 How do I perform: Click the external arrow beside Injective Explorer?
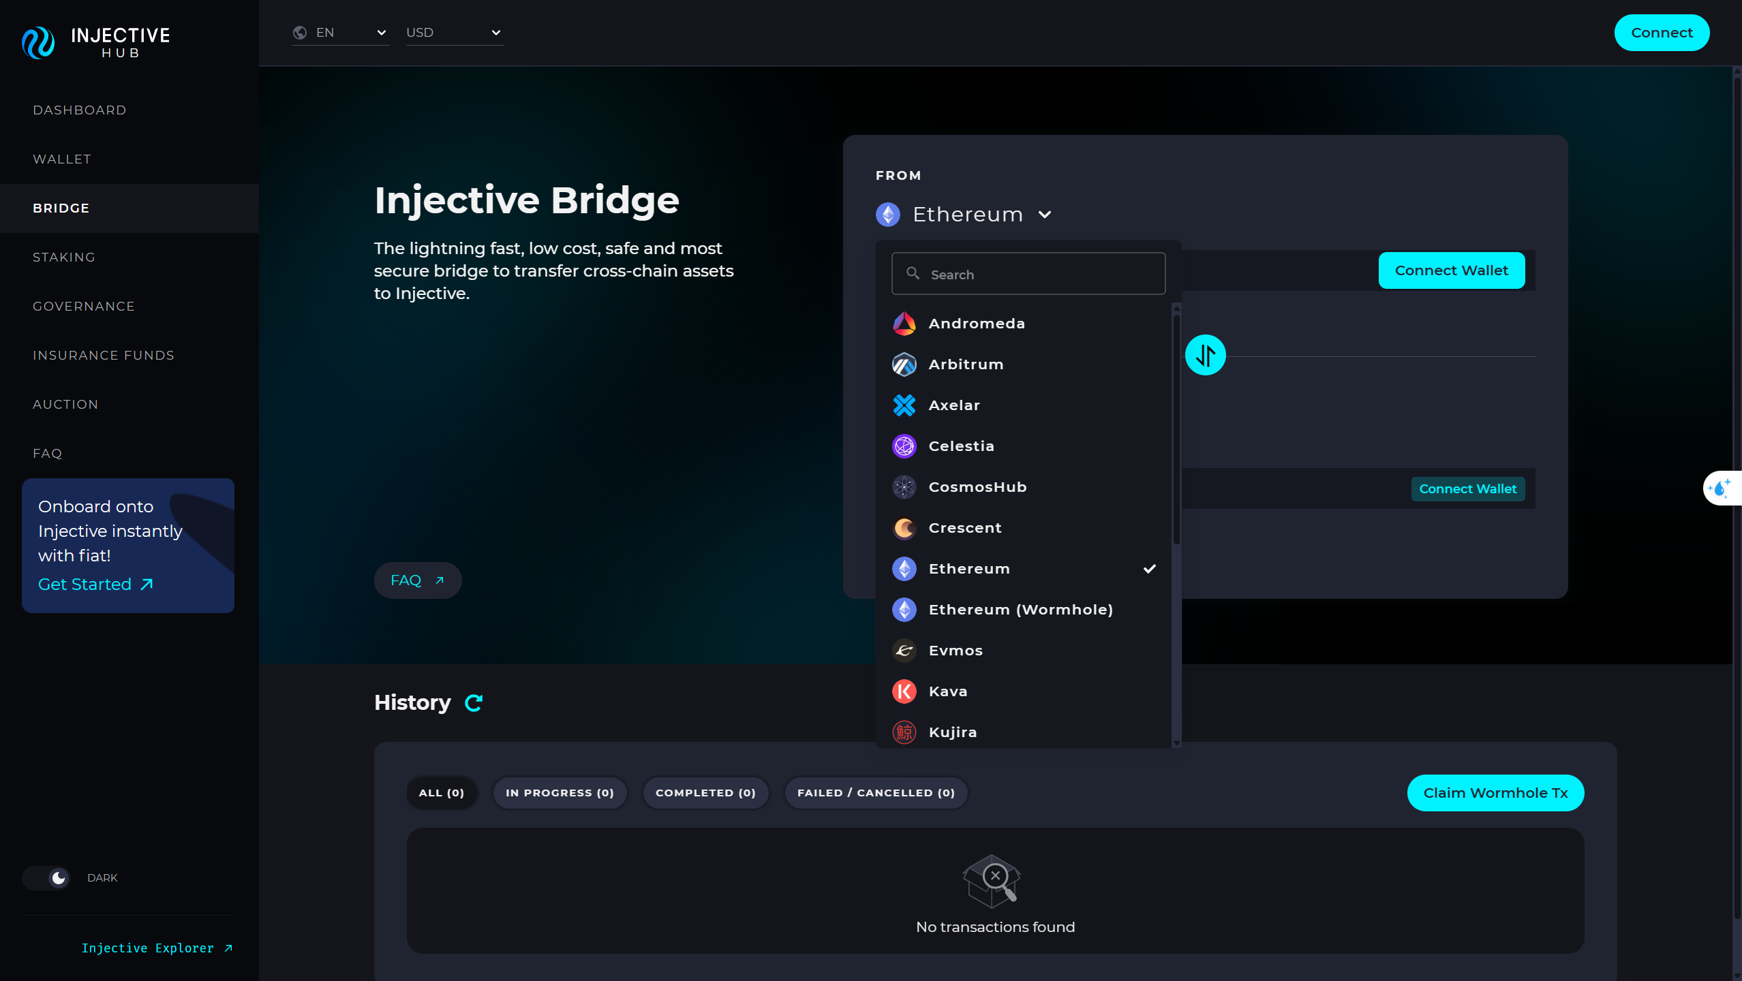tap(228, 948)
